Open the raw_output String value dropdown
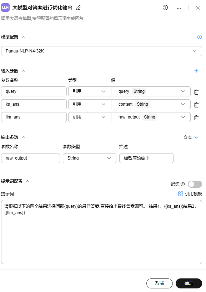The height and width of the screenshot is (292, 206). click(151, 117)
